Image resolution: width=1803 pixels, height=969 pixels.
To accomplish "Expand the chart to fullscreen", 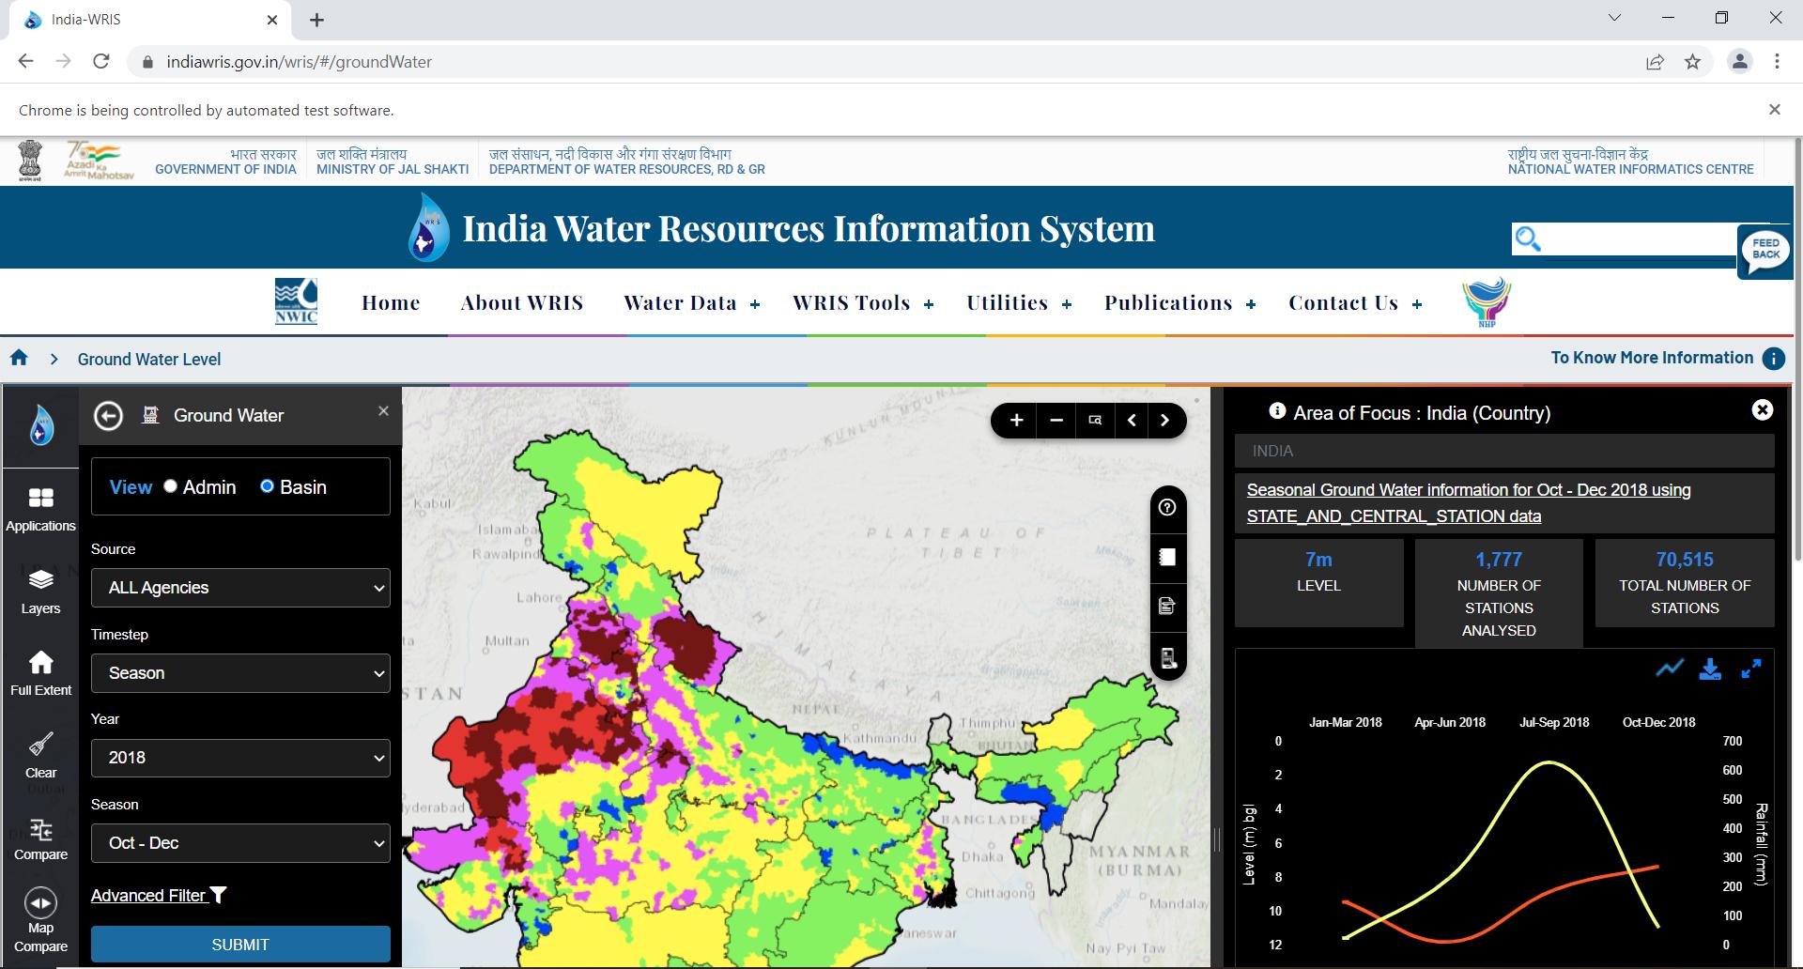I will point(1750,669).
